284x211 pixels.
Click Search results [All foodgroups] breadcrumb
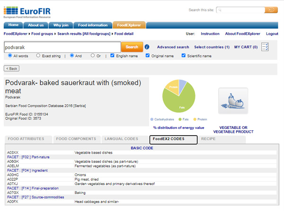[x=84, y=34]
